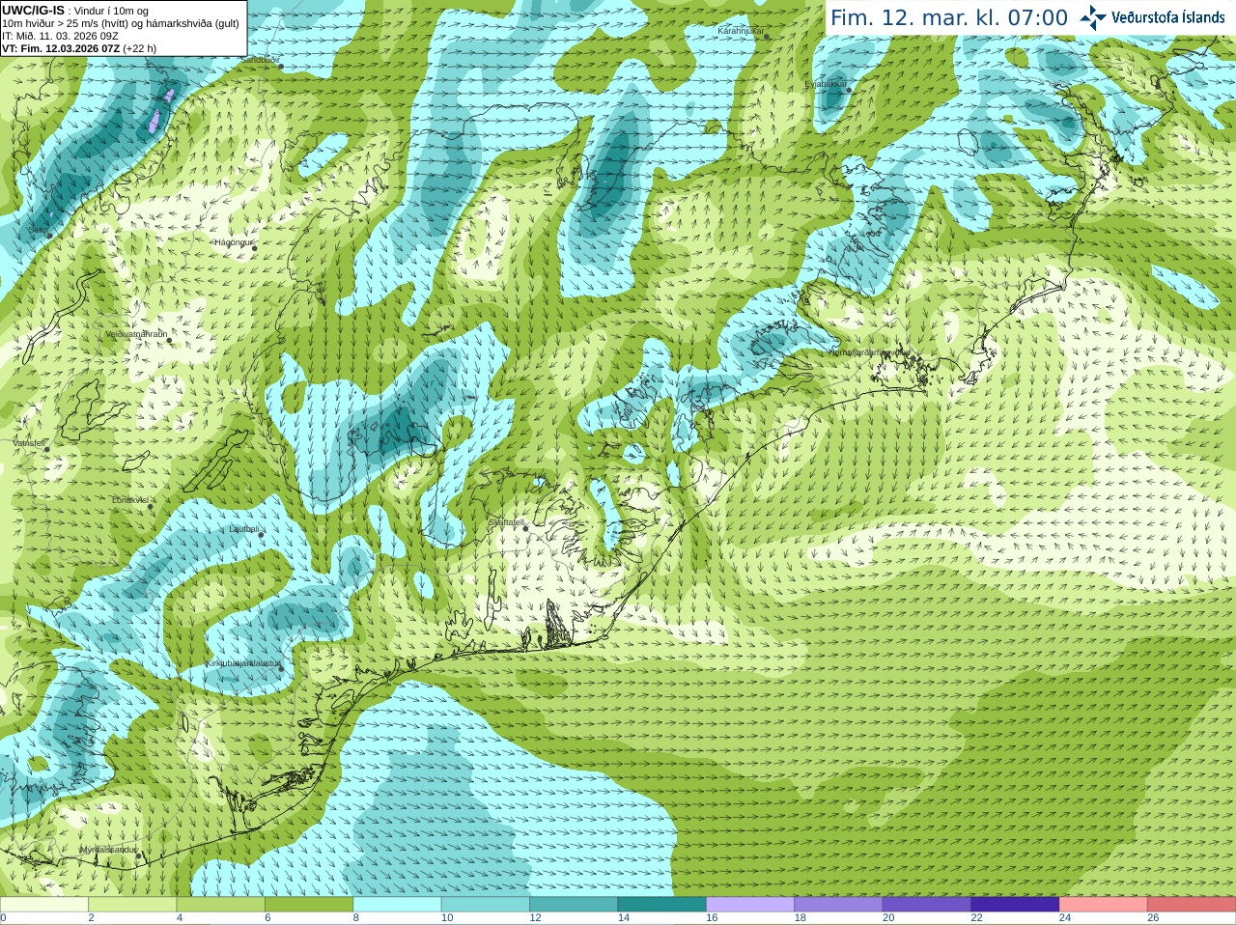Click the 20–22 m/s violet legend swatch
The width and height of the screenshot is (1236, 925).
pos(927,905)
